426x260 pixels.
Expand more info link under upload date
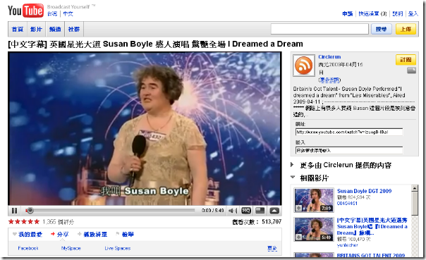pos(329,80)
